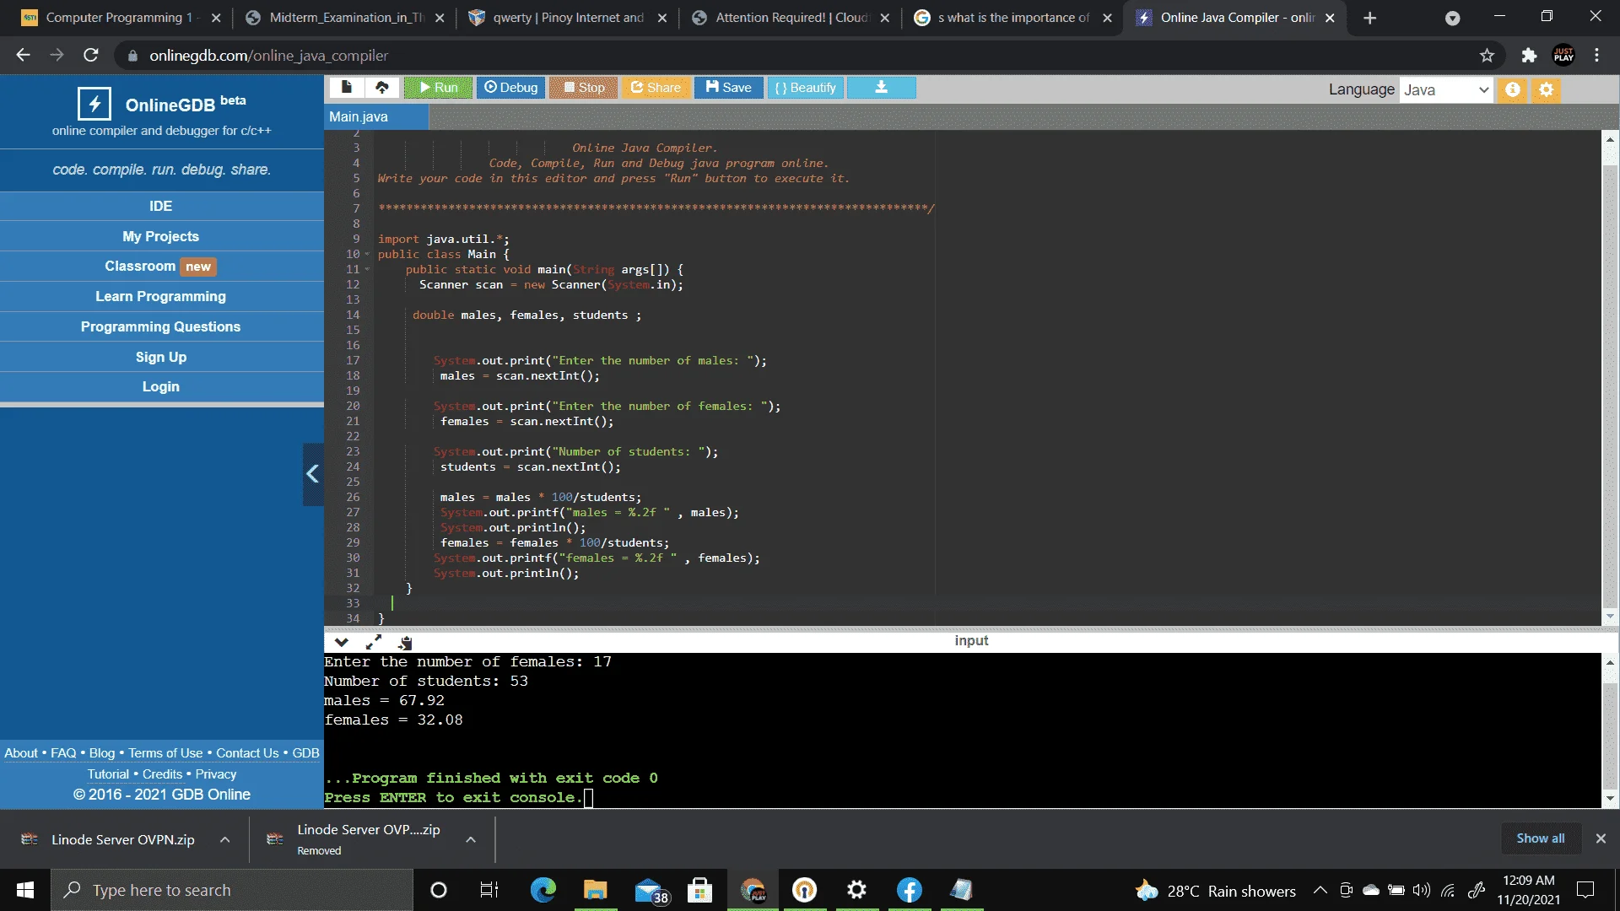This screenshot has height=911, width=1620.
Task: Open the FAQ footer link
Action: coord(63,752)
